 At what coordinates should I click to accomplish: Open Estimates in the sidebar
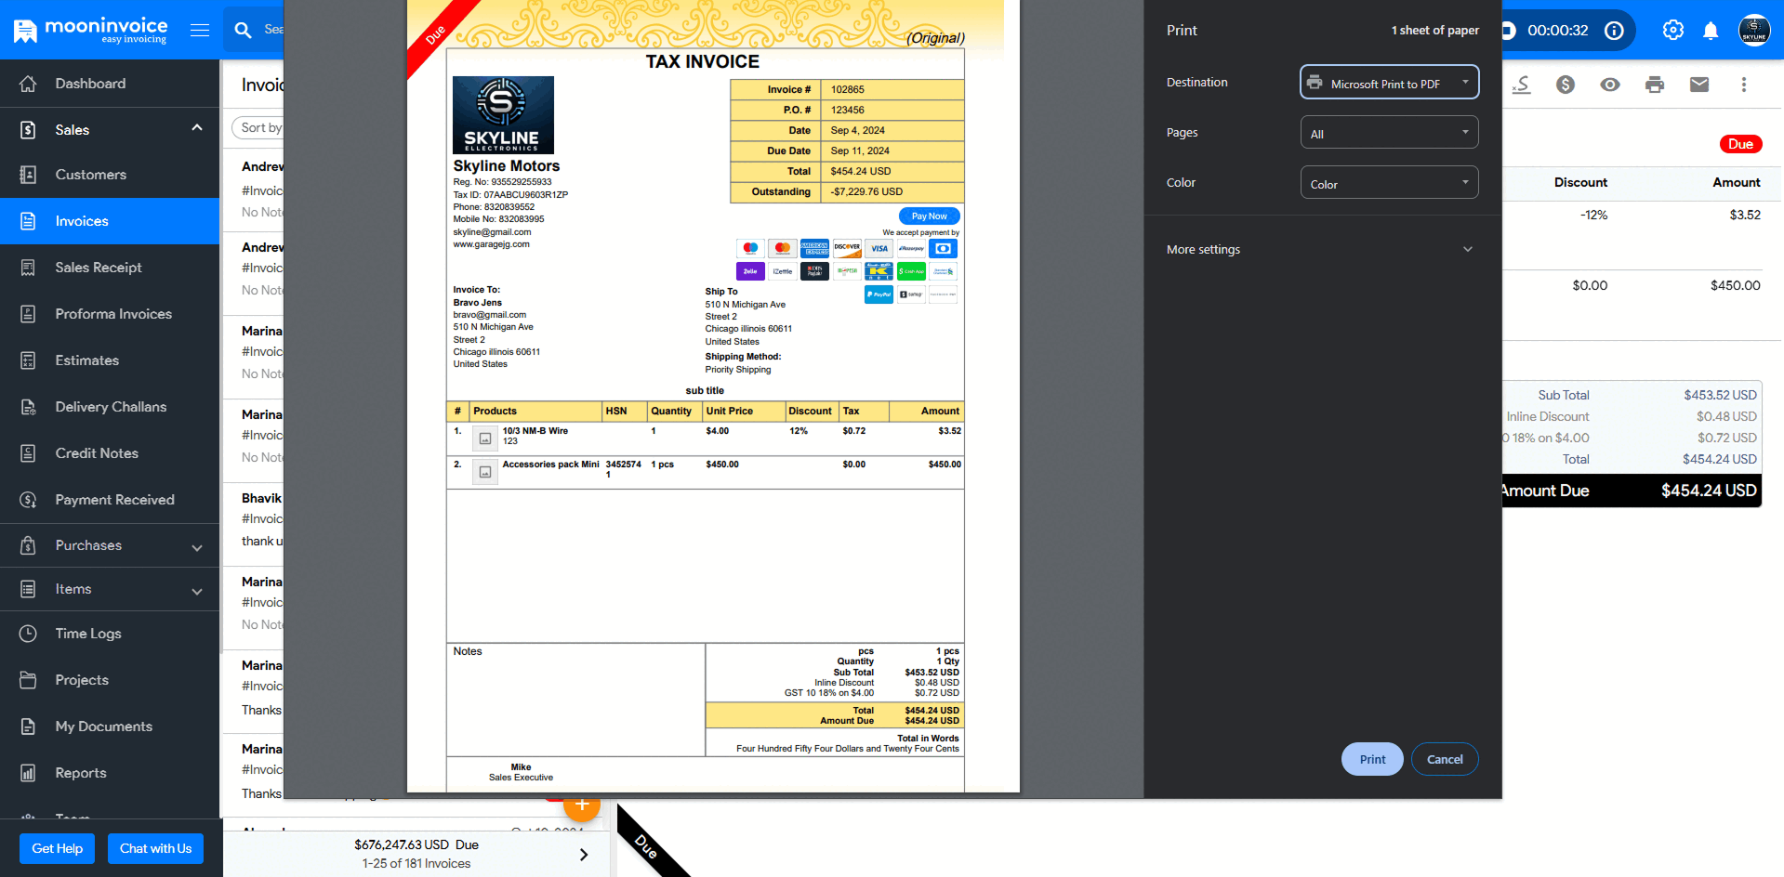click(x=110, y=360)
